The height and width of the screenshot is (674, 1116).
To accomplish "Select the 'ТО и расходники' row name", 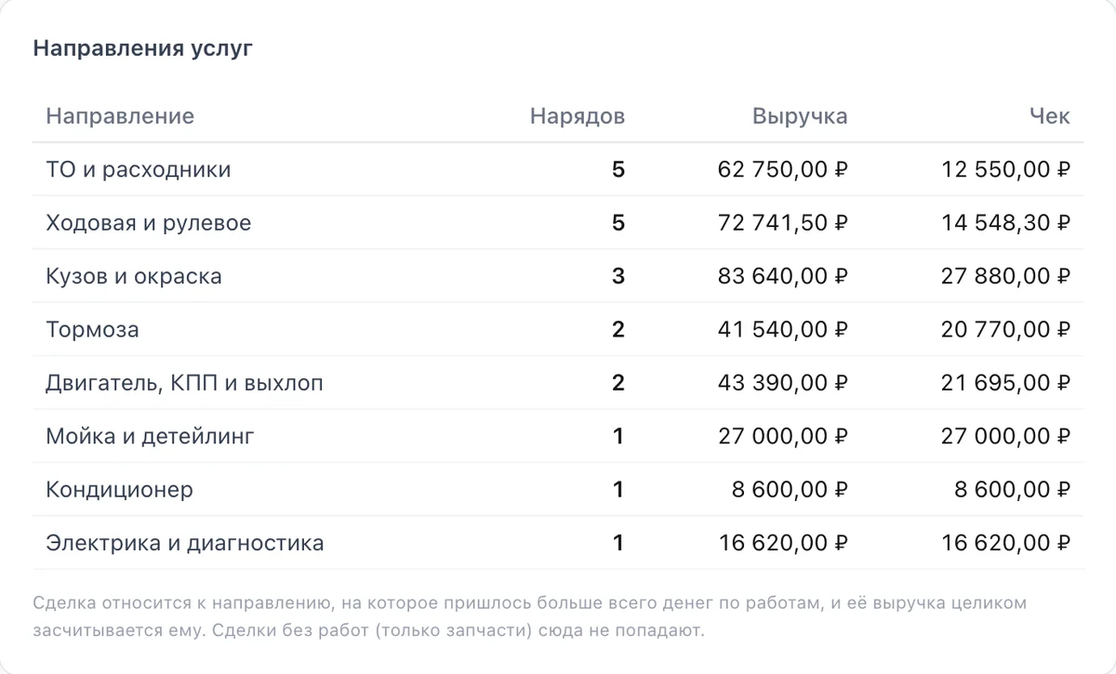I will [x=139, y=170].
